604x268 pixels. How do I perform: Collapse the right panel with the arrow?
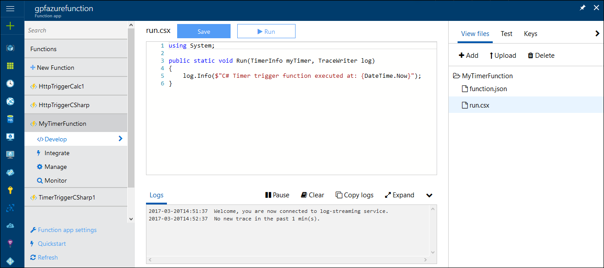coord(597,33)
